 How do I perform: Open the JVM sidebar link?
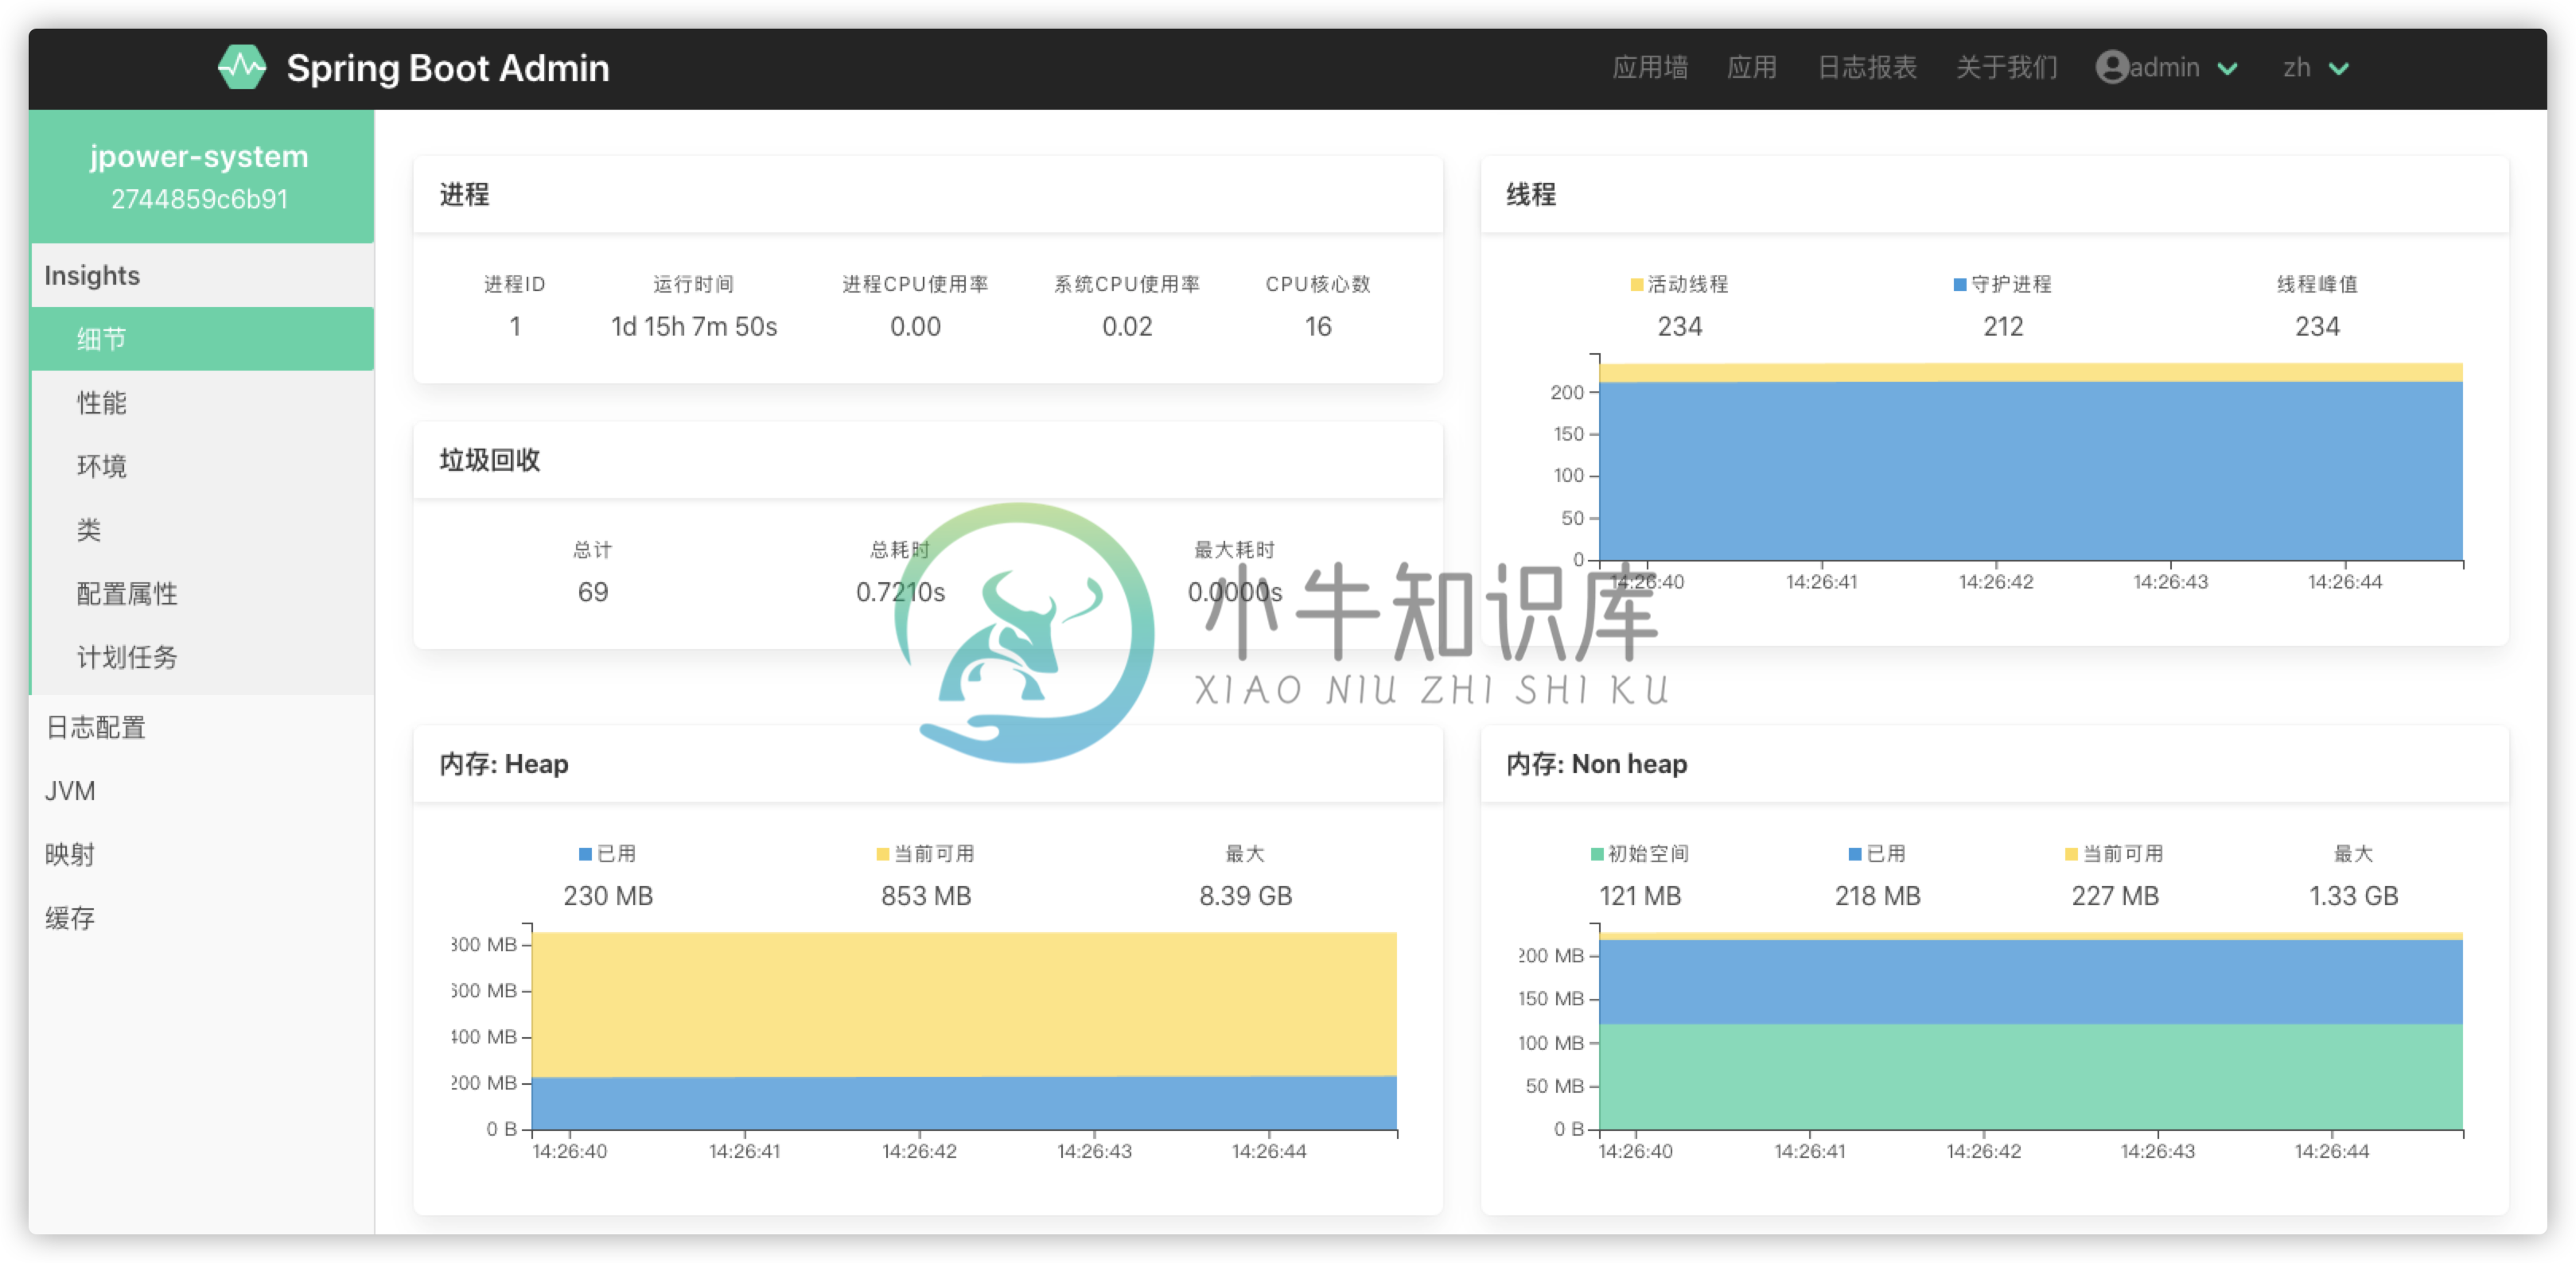[202, 791]
